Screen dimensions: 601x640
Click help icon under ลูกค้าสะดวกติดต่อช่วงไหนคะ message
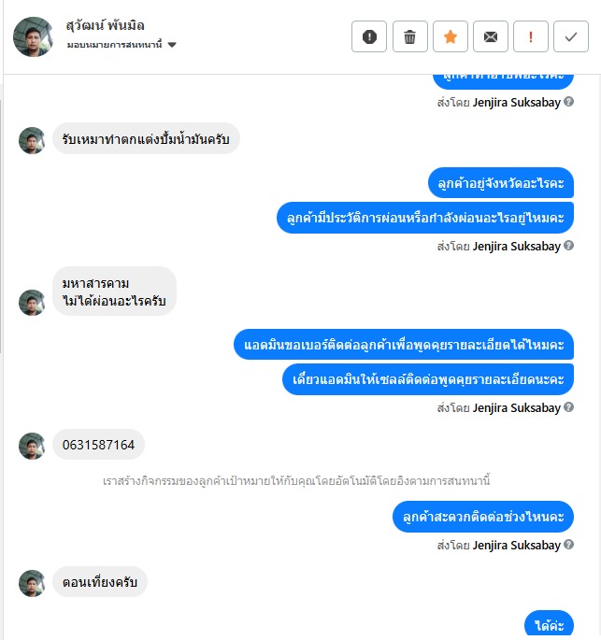568,545
